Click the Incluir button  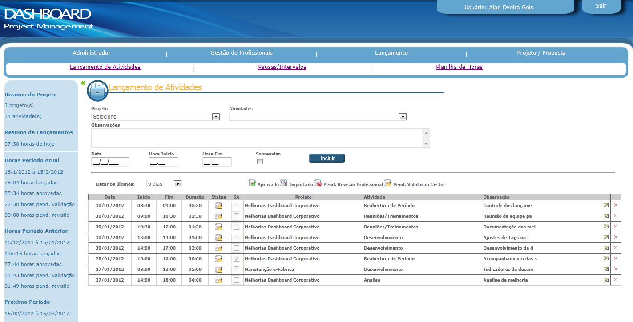click(327, 158)
